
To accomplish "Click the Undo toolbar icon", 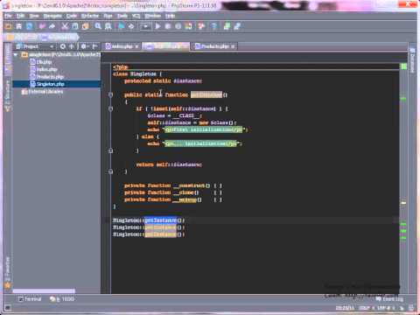I will tap(42, 26).
